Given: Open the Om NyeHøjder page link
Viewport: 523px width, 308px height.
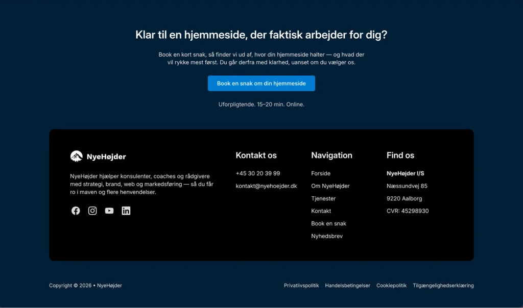Looking at the screenshot, I should click(x=330, y=186).
